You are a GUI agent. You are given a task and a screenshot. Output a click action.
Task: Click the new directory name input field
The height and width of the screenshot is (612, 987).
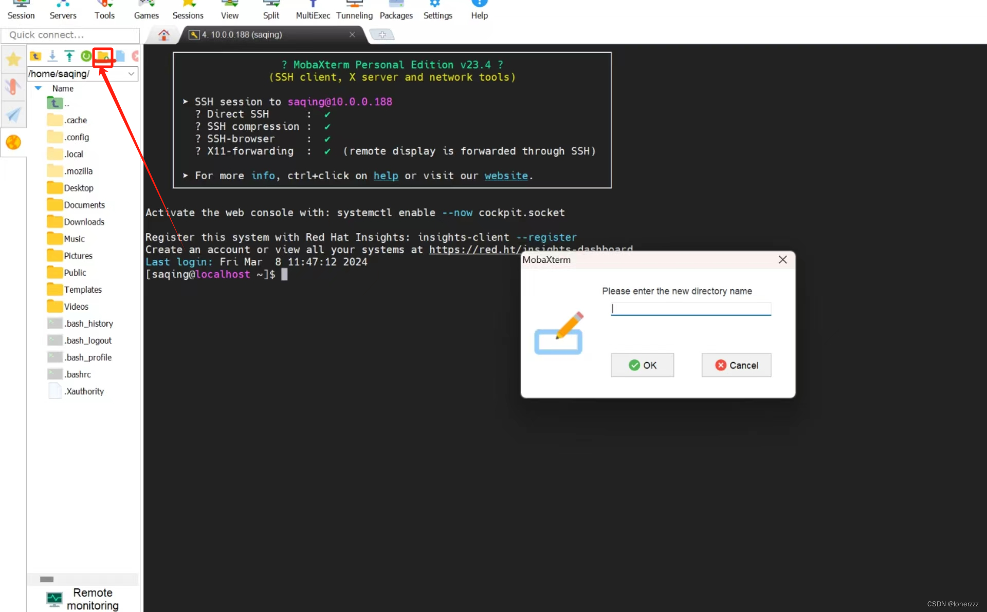pos(691,309)
